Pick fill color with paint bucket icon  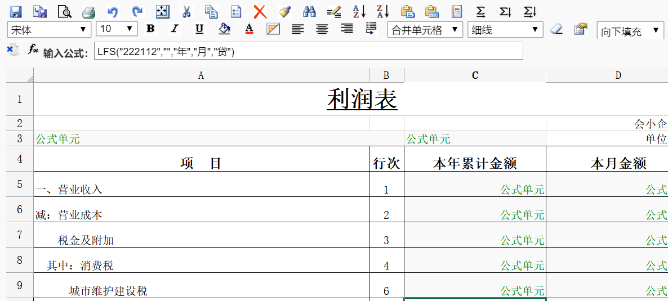point(224,29)
